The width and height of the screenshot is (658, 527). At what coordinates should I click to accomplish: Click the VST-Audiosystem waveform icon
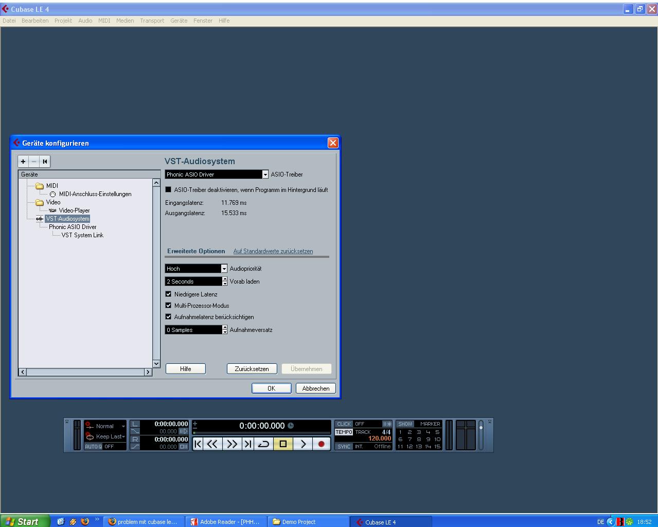pyautogui.click(x=40, y=219)
